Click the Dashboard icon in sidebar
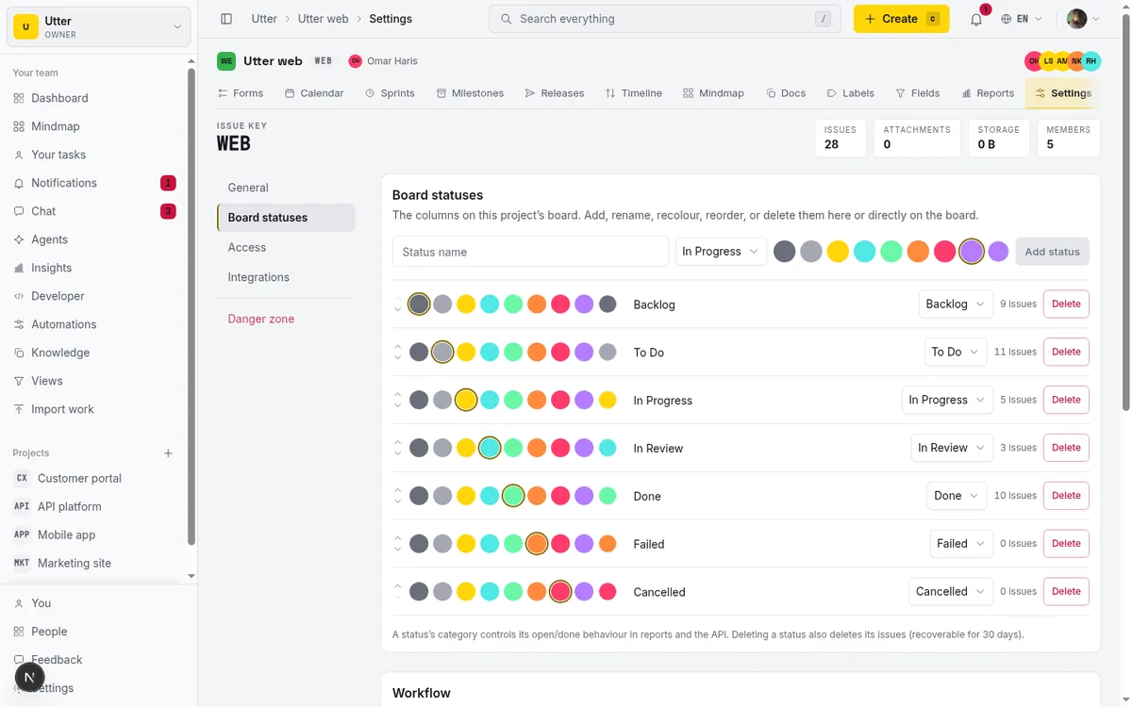Image resolution: width=1132 pixels, height=707 pixels. [x=19, y=98]
